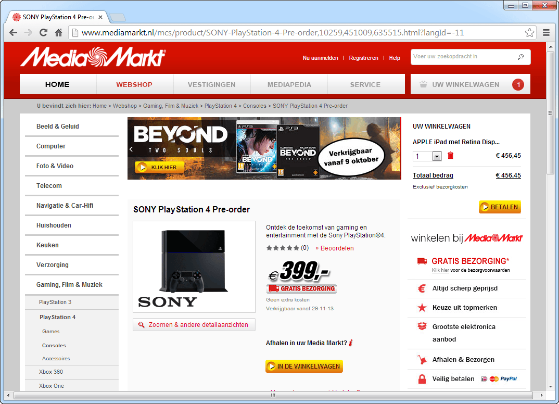Click the product star rating
This screenshot has width=559, height=404.
pyautogui.click(x=282, y=248)
